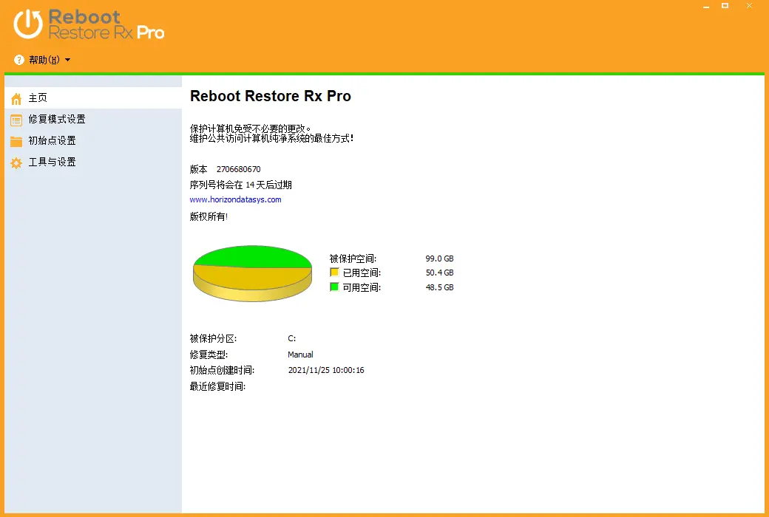Image resolution: width=769 pixels, height=517 pixels.
Task: Click the green 可用空间 color swatch
Action: (334, 287)
